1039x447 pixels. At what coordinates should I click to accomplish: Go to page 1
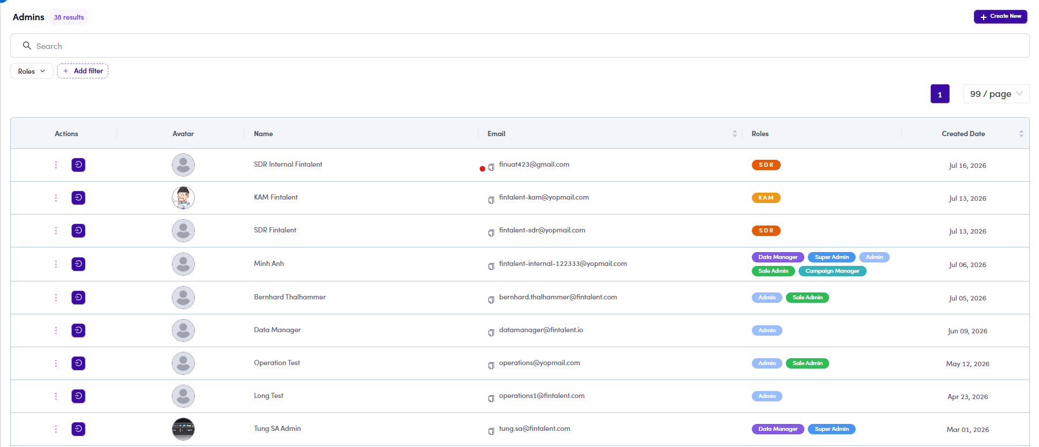pos(940,94)
